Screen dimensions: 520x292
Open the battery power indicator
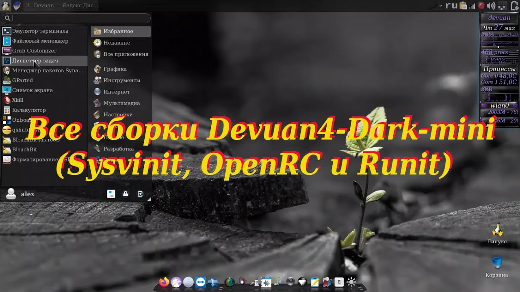point(514,6)
